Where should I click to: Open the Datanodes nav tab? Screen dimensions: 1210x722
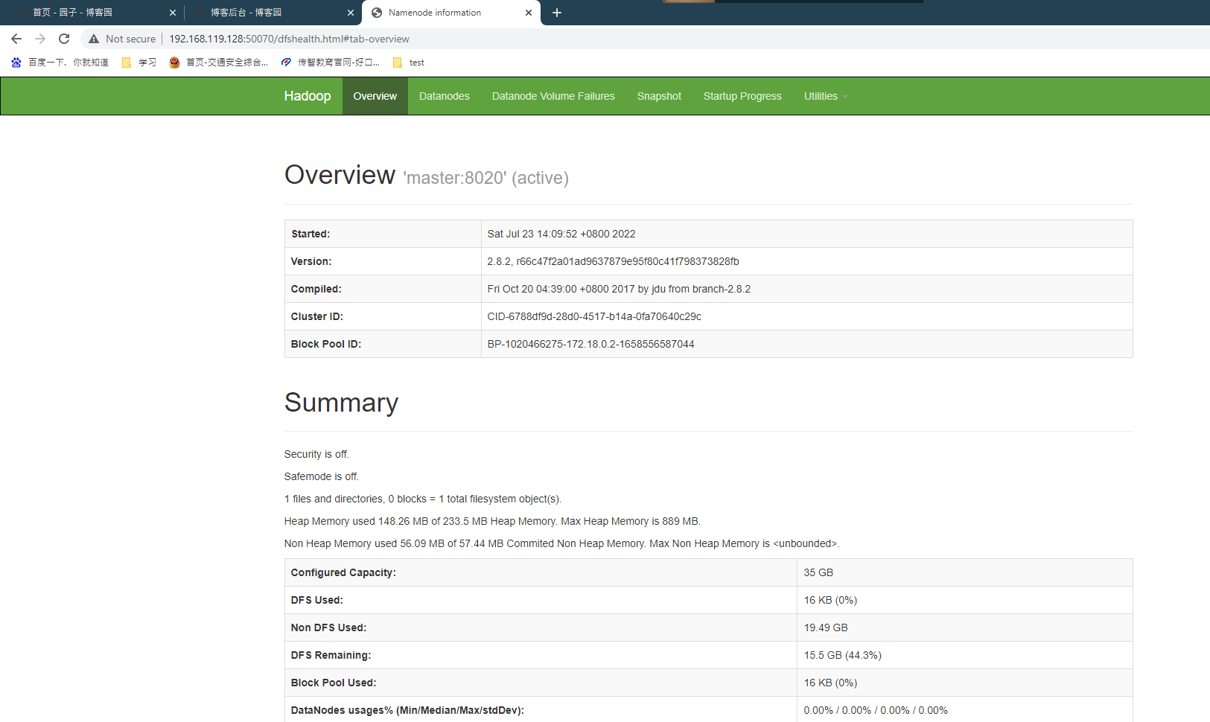[x=445, y=96]
